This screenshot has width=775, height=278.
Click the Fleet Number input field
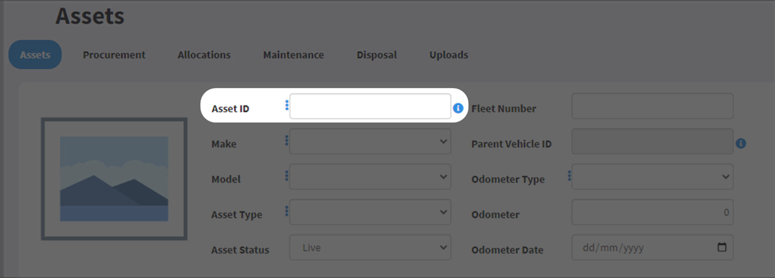653,106
